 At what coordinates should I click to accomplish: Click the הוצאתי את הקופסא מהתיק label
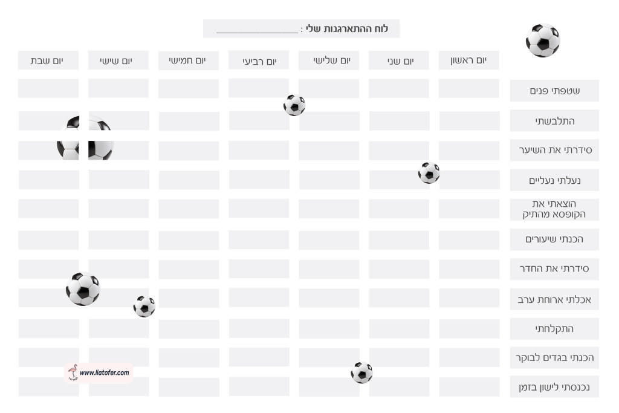click(x=554, y=209)
